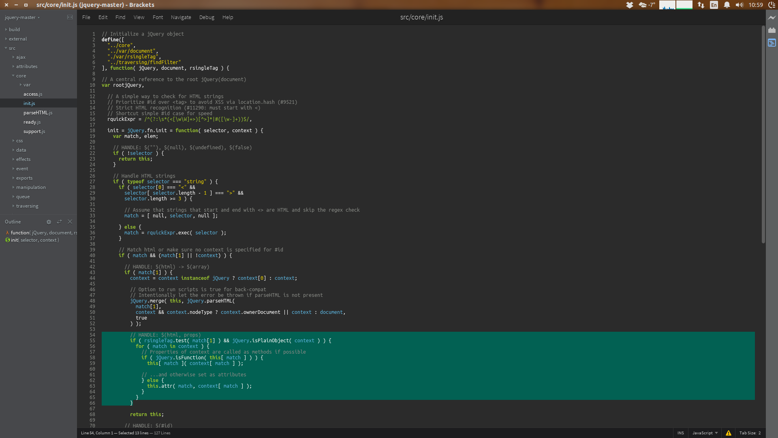Expand the ajax folder
This screenshot has width=778, height=438.
21,57
